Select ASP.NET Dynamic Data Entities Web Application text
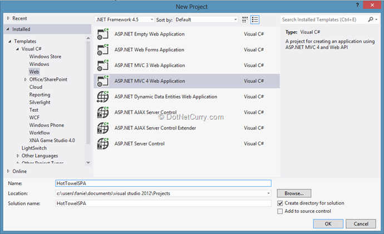The width and height of the screenshot is (384, 234). tap(166, 97)
